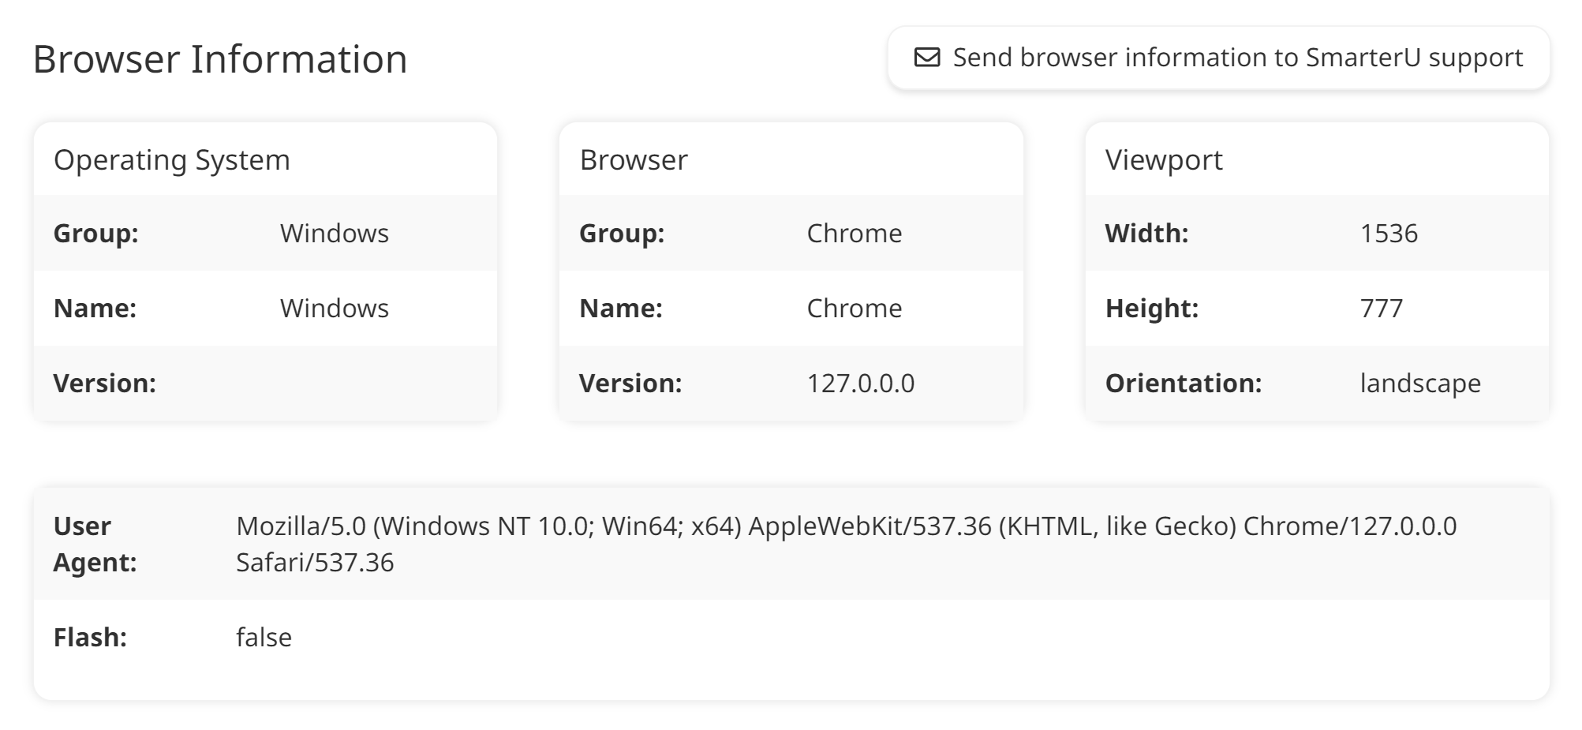Click the Viewport card title
The height and width of the screenshot is (730, 1582).
1164,160
